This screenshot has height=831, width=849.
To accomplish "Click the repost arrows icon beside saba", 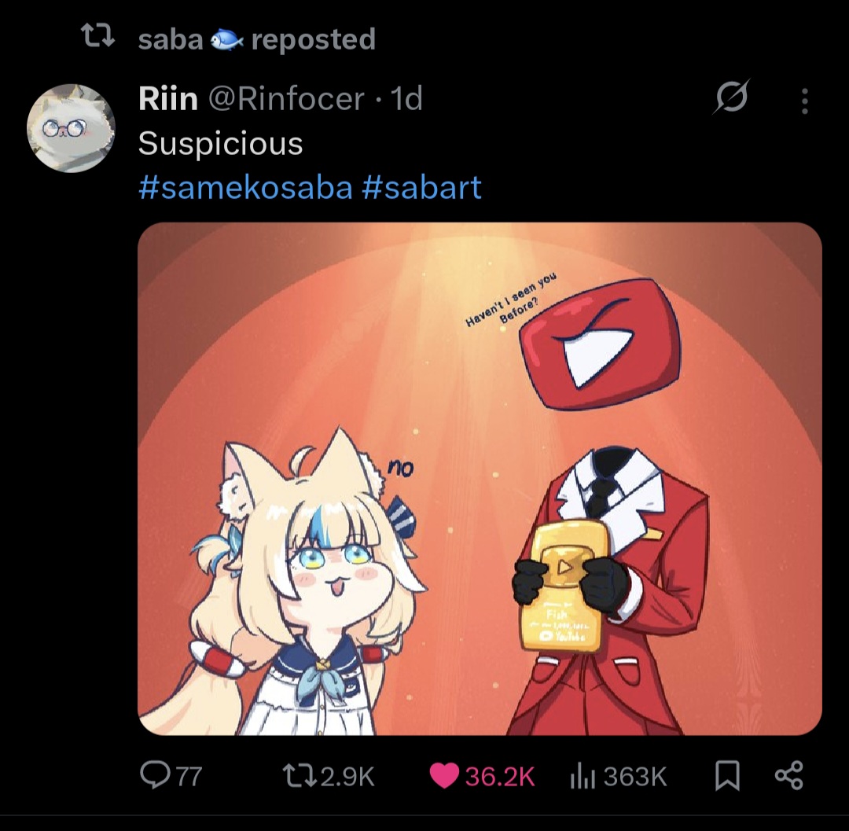I will click(98, 37).
